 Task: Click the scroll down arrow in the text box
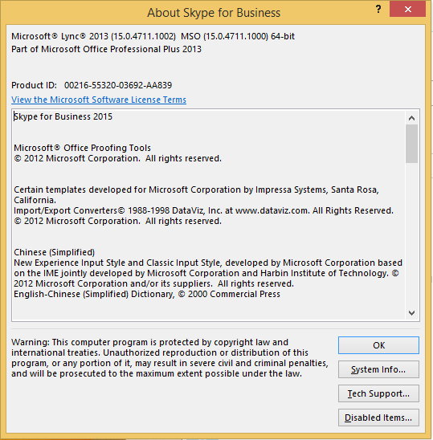point(411,313)
